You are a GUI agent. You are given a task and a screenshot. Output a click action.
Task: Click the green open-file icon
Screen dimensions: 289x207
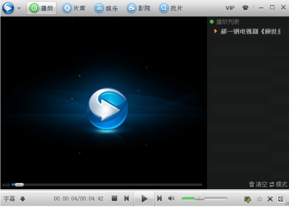pyautogui.click(x=248, y=199)
